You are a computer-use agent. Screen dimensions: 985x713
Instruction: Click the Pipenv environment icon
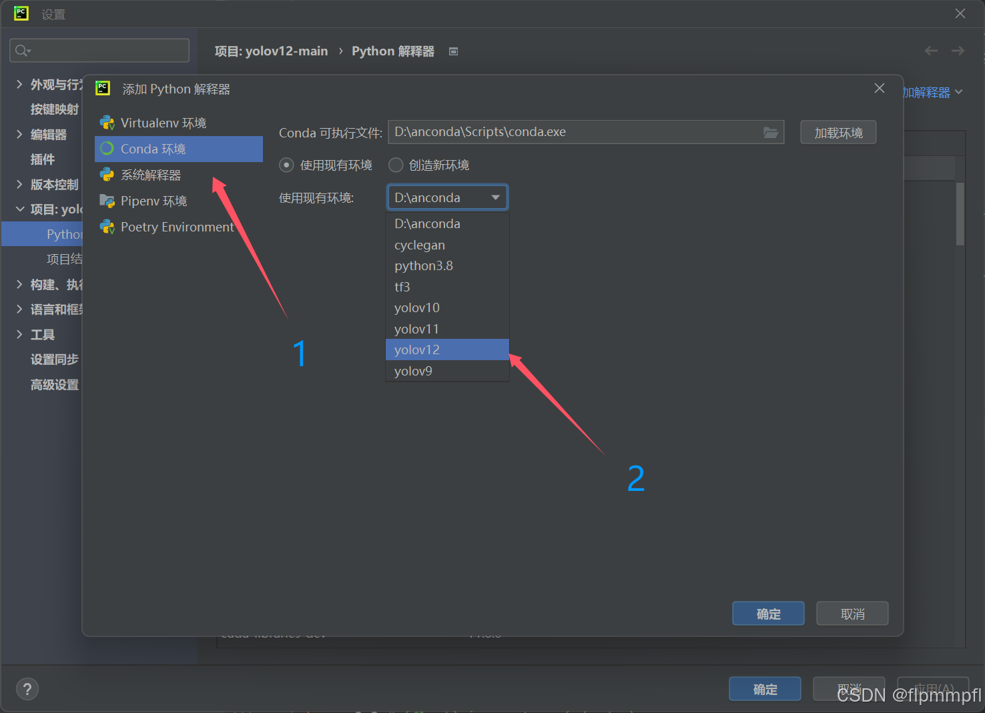click(107, 201)
